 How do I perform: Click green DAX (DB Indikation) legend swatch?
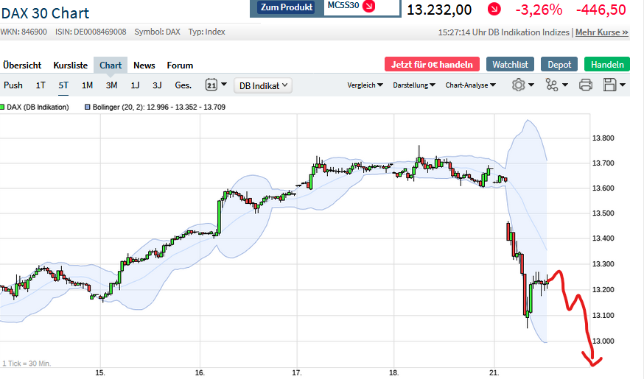pyautogui.click(x=2, y=107)
